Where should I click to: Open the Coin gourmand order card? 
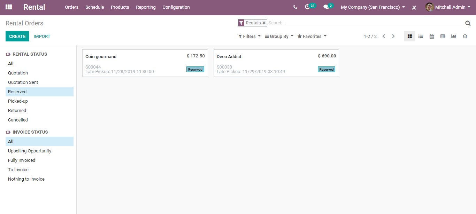point(145,63)
